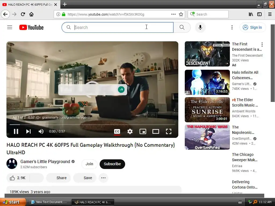The image size is (275, 206).
Task: Click the video progress bar
Action: point(92,124)
